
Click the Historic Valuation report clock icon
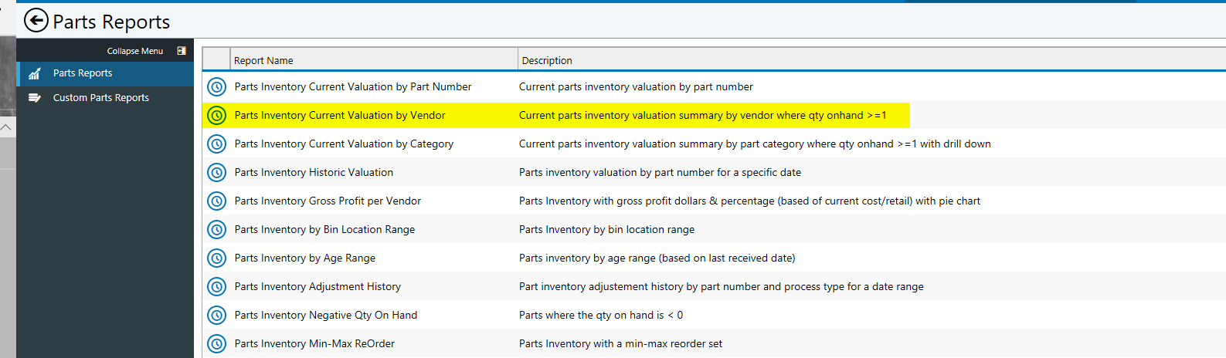217,173
